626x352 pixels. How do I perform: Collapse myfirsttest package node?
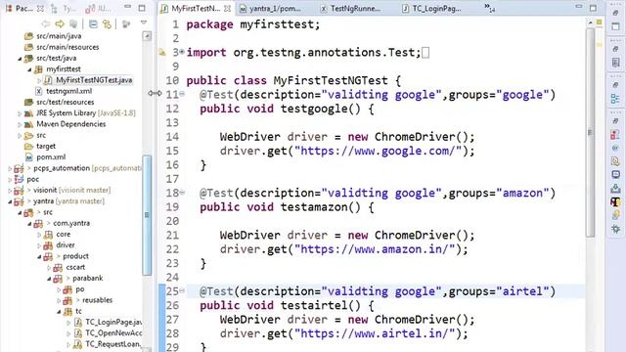29,69
